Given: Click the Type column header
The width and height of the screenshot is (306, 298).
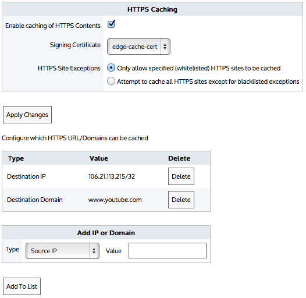Looking at the screenshot, I should click(x=16, y=158).
